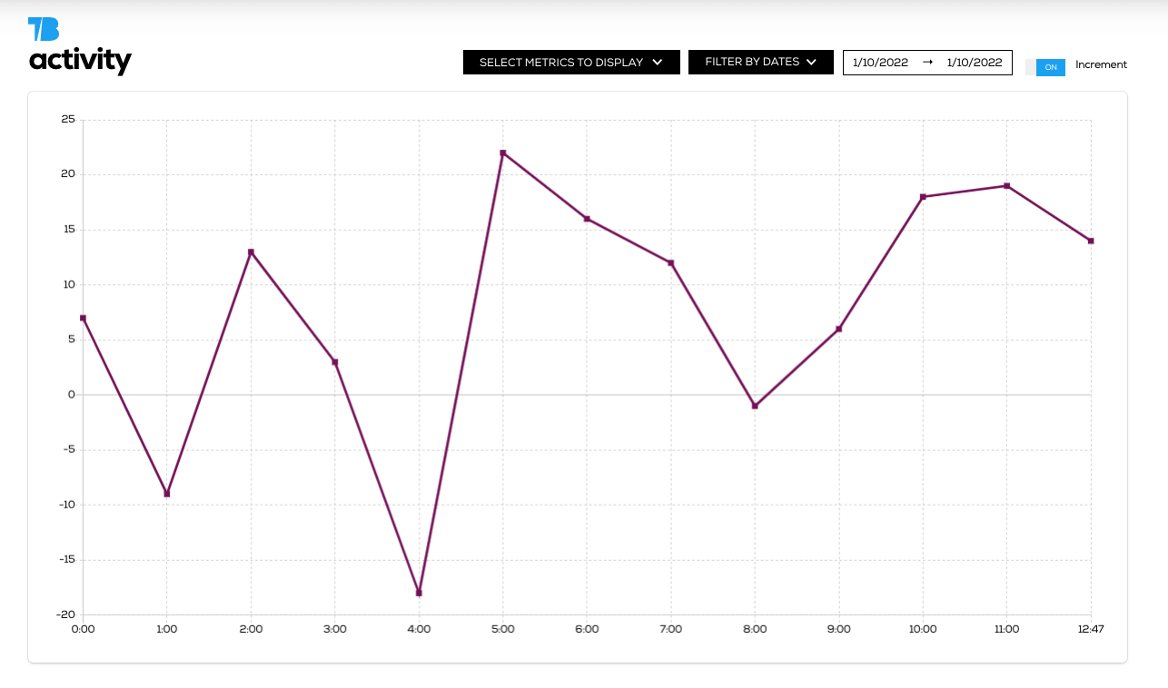Image resolution: width=1168 pixels, height=688 pixels.
Task: Click the start date 1/10/2022 field
Action: tap(879, 63)
